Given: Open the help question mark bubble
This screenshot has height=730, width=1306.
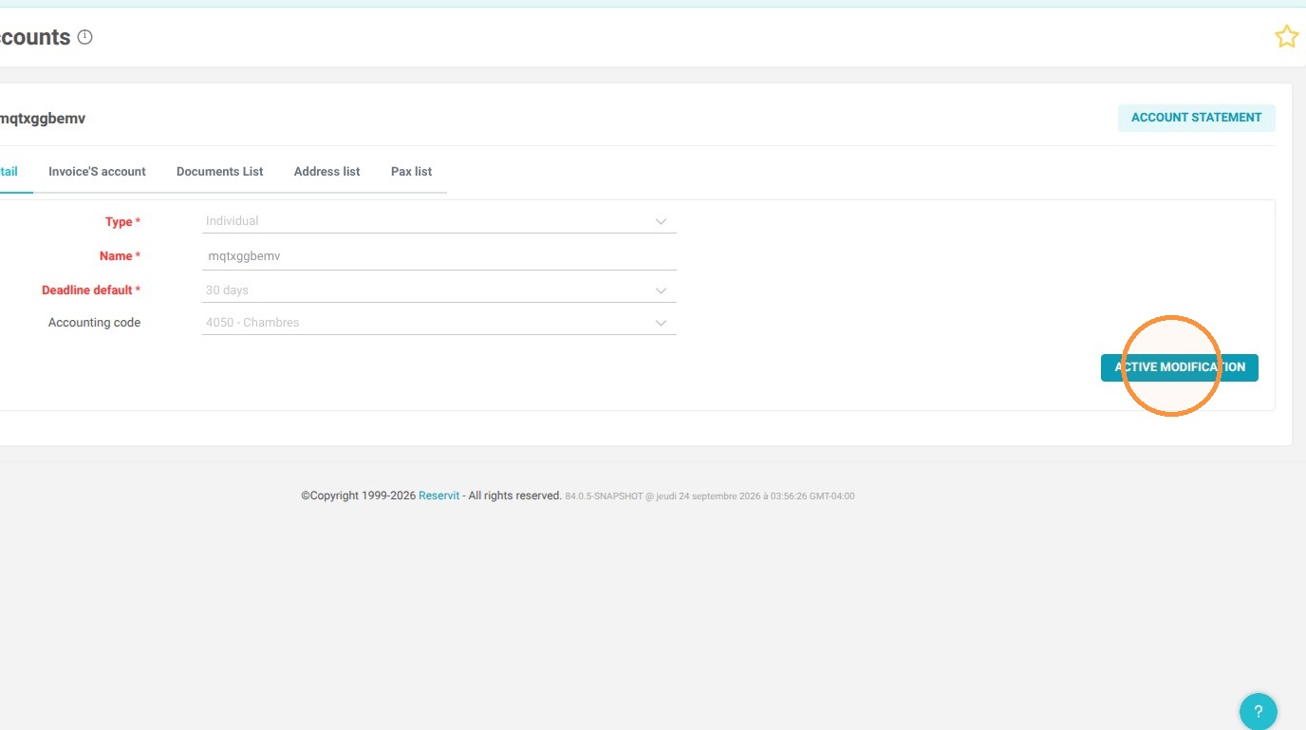Looking at the screenshot, I should 1259,711.
